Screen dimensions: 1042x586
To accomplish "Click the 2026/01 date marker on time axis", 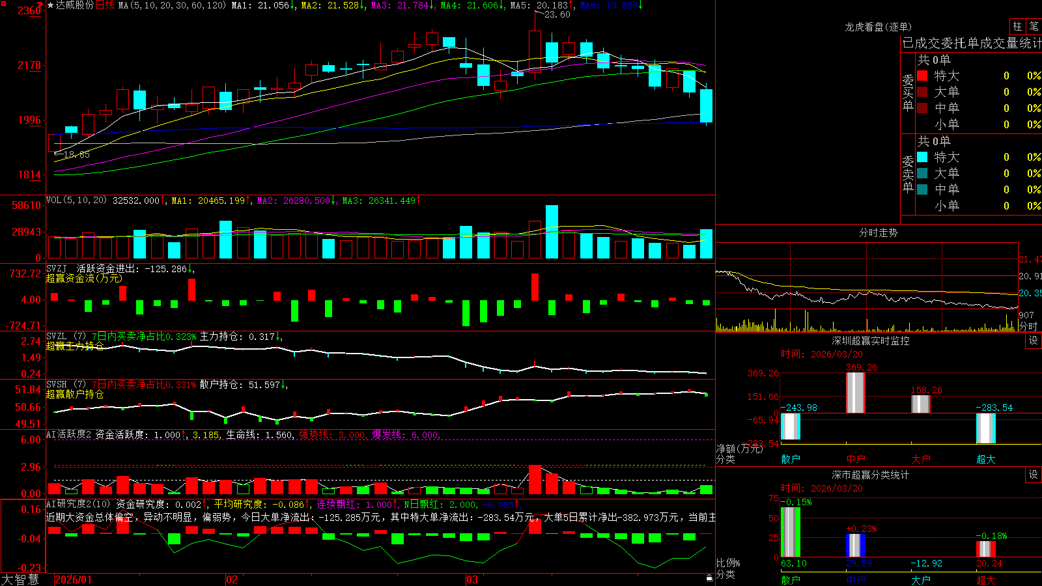I will (74, 579).
